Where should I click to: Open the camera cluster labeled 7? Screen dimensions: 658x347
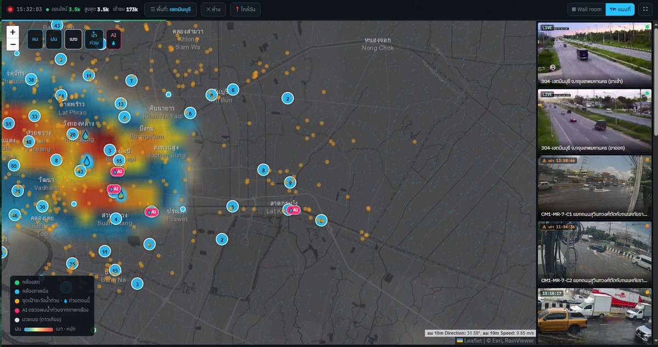[131, 81]
